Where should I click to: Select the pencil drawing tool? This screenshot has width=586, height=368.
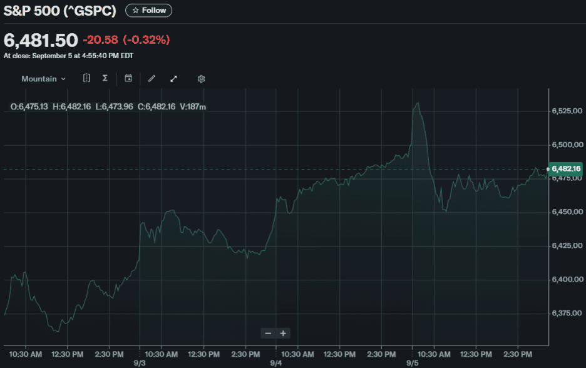pyautogui.click(x=152, y=79)
